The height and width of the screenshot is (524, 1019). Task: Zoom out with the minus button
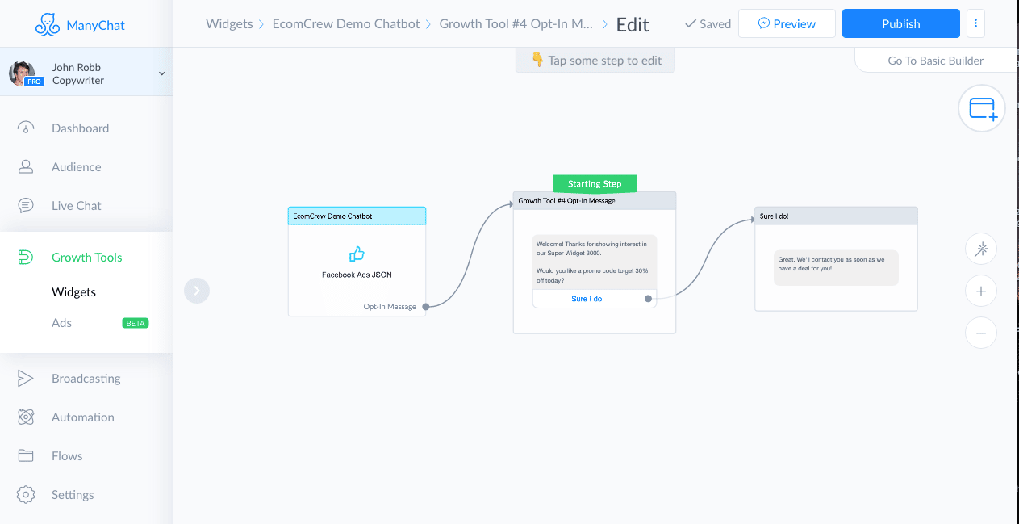pyautogui.click(x=981, y=333)
